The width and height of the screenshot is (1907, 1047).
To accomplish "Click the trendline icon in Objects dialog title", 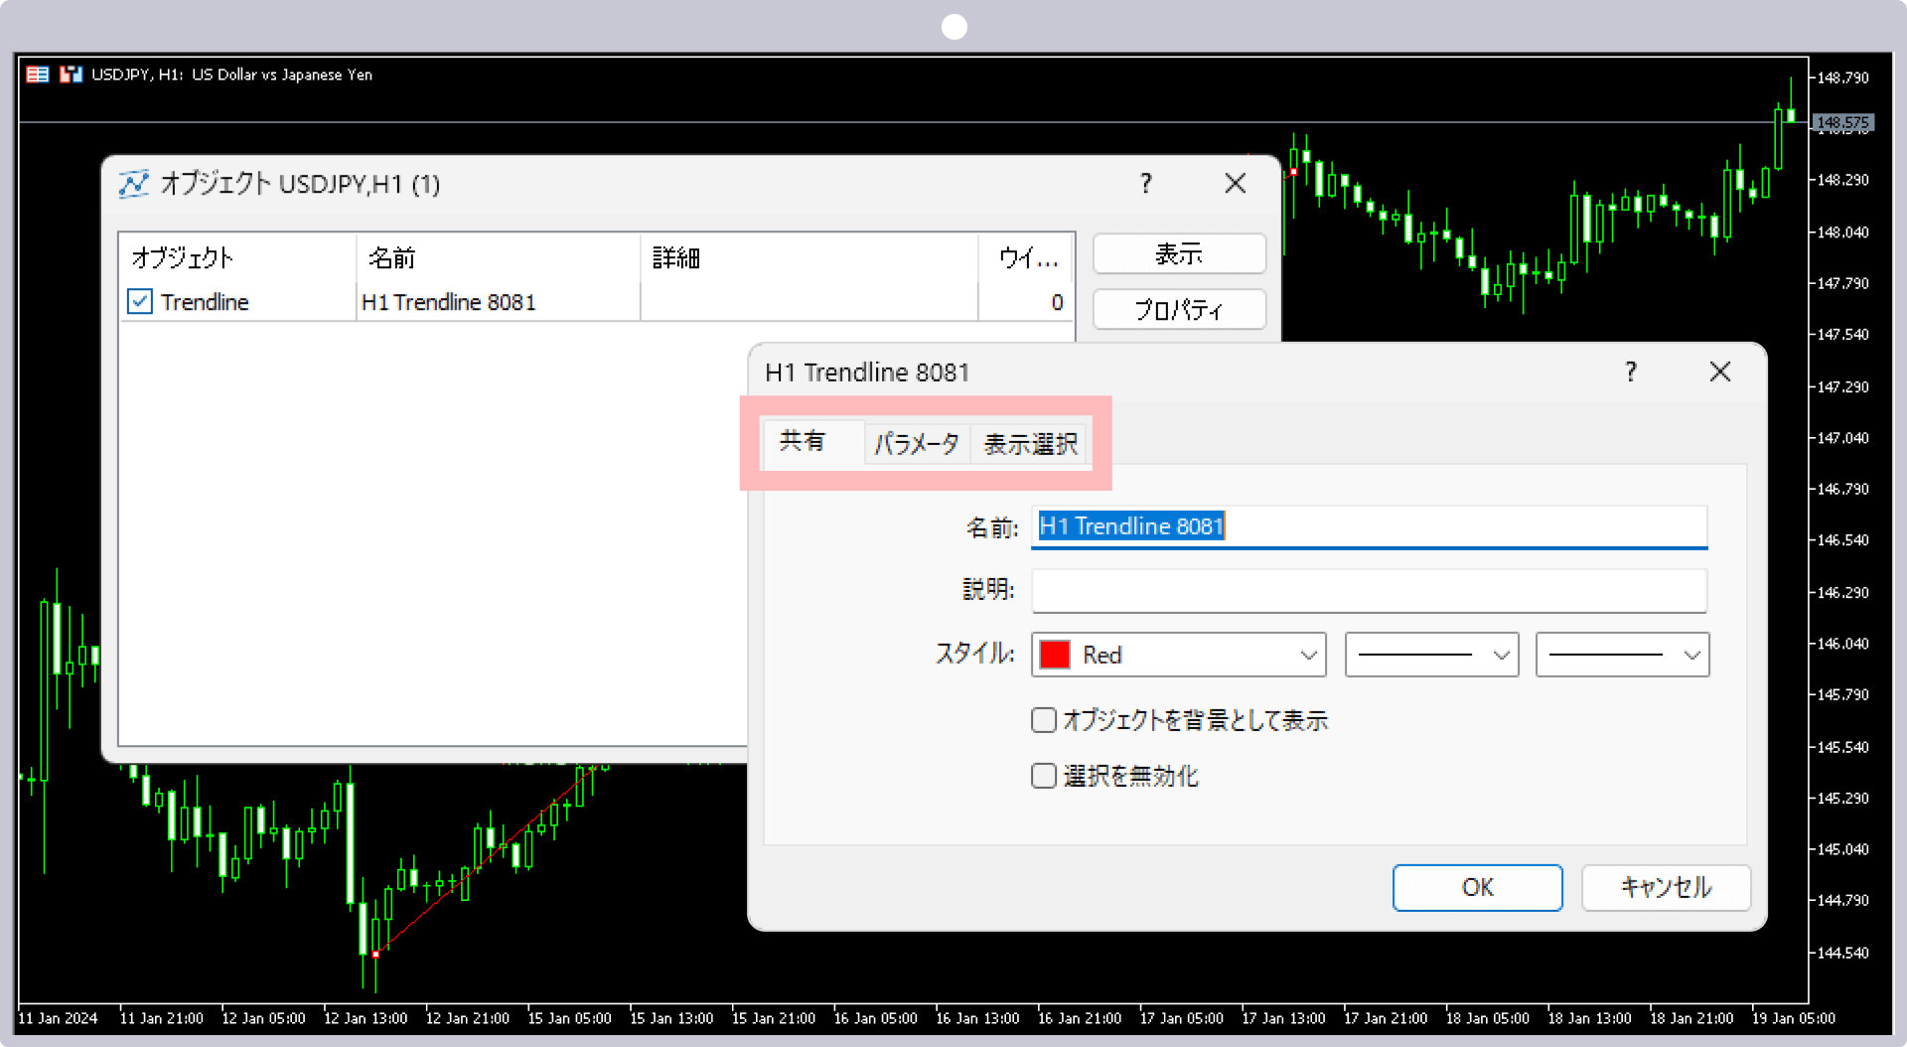I will [x=133, y=184].
